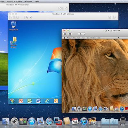Open Launchpad in the guest OS X Dock
This screenshot has width=128, height=128.
tap(79, 109)
